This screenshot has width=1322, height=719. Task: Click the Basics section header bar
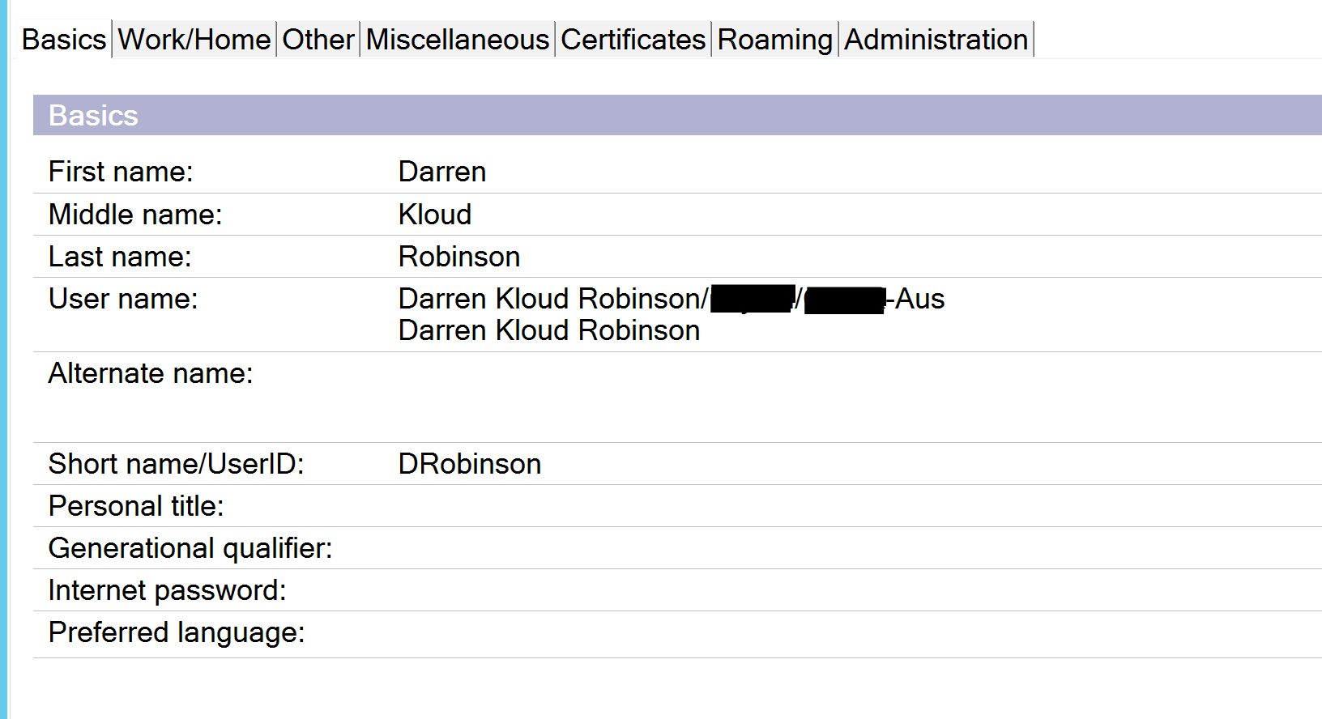[x=677, y=116]
